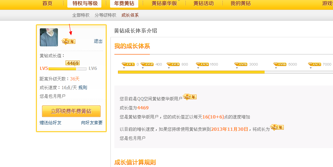Open 我的黄钻 tab

[x=241, y=3]
